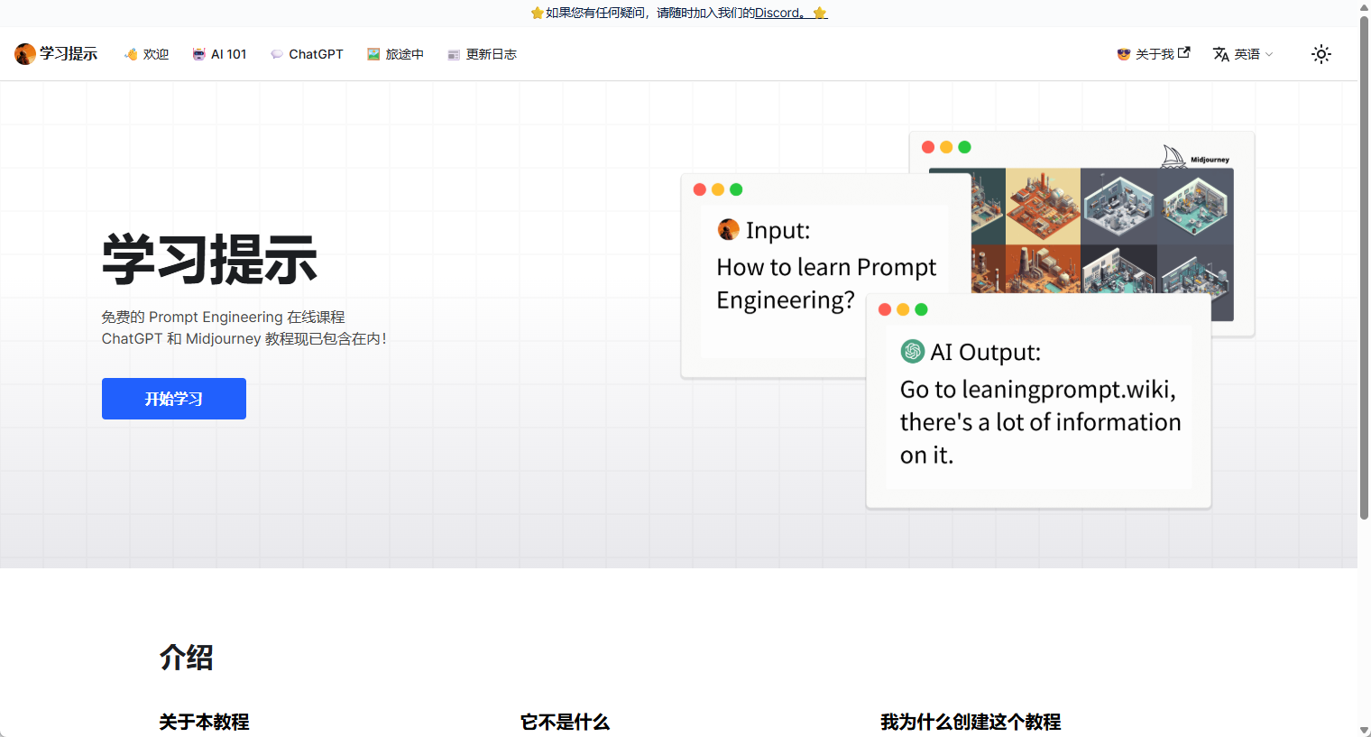Click the 免费的 Prompt Engineering 在线课程 subtitle

point(224,317)
